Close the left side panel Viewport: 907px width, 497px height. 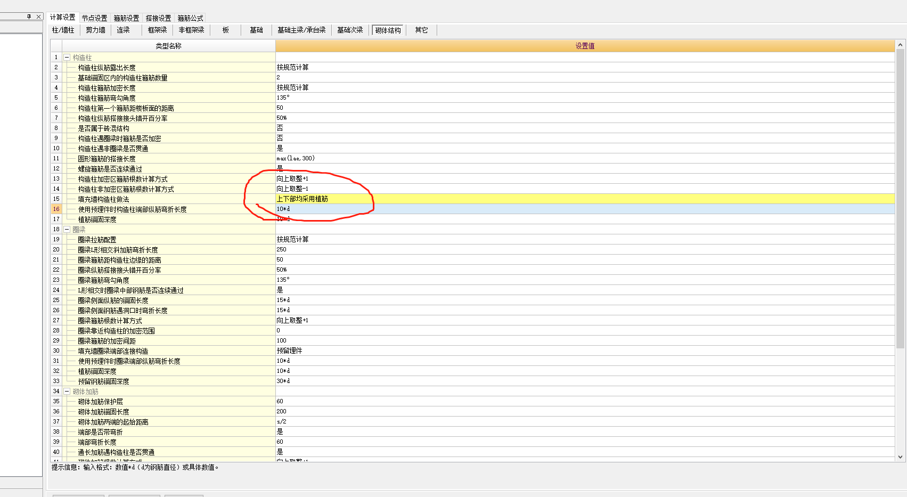pos(38,17)
